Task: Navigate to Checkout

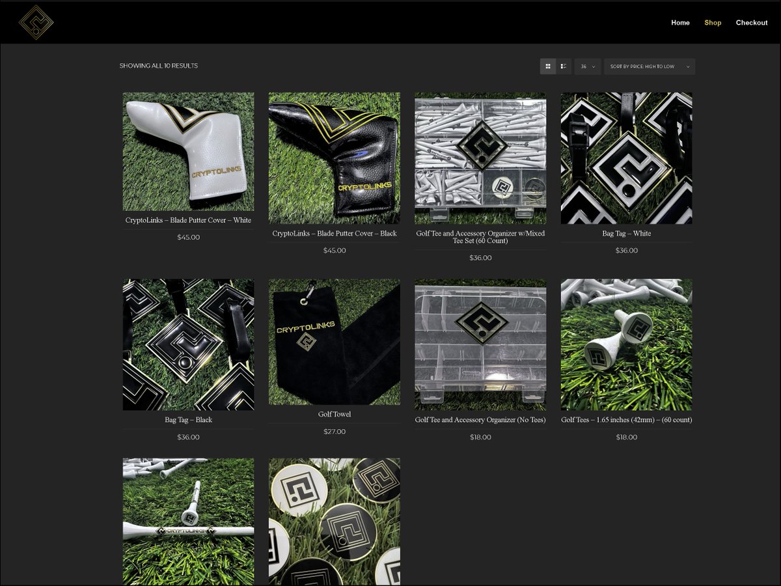Action: [752, 23]
